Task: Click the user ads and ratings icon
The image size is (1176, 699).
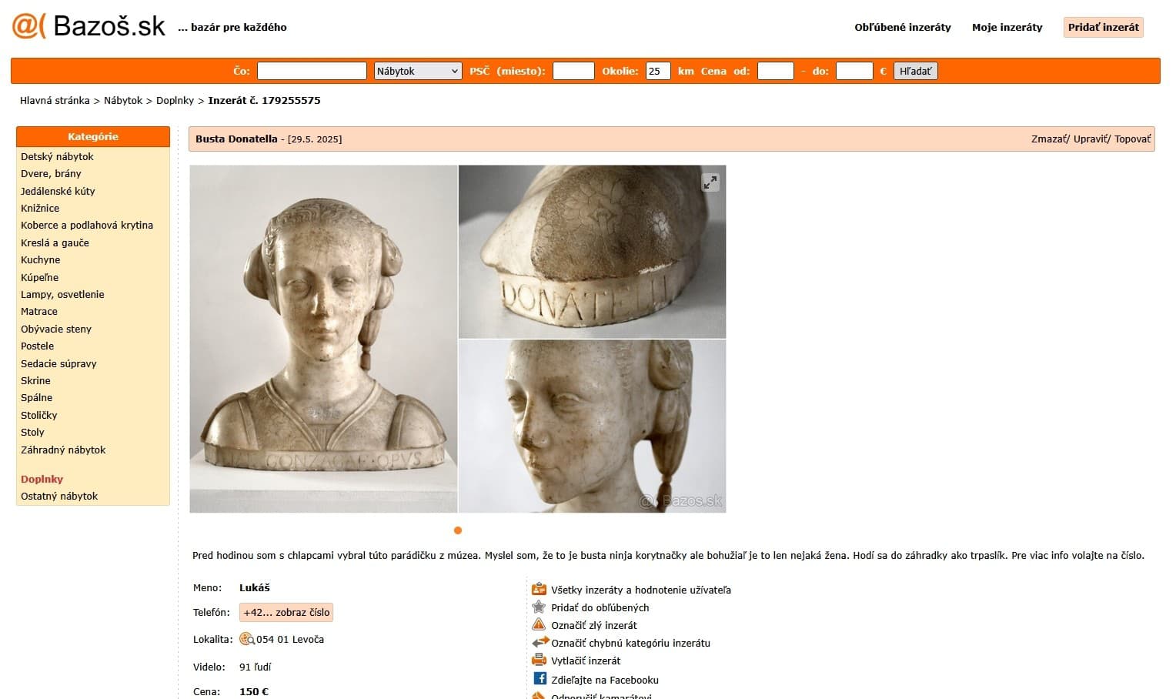Action: [539, 590]
